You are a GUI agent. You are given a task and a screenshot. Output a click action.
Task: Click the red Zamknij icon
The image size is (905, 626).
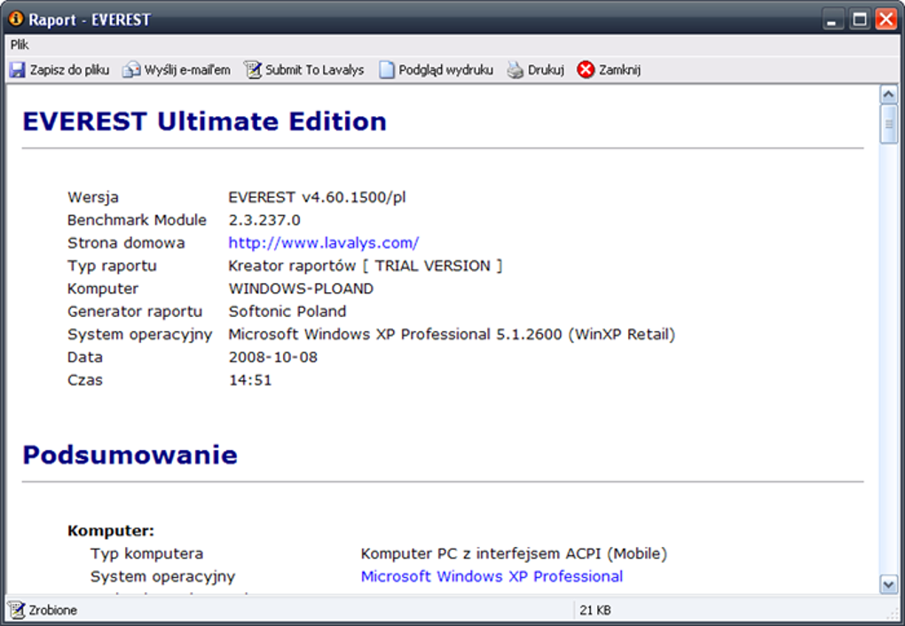(586, 69)
